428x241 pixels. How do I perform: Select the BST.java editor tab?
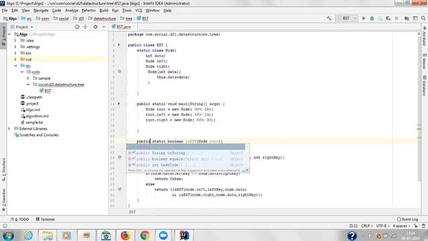coord(123,27)
